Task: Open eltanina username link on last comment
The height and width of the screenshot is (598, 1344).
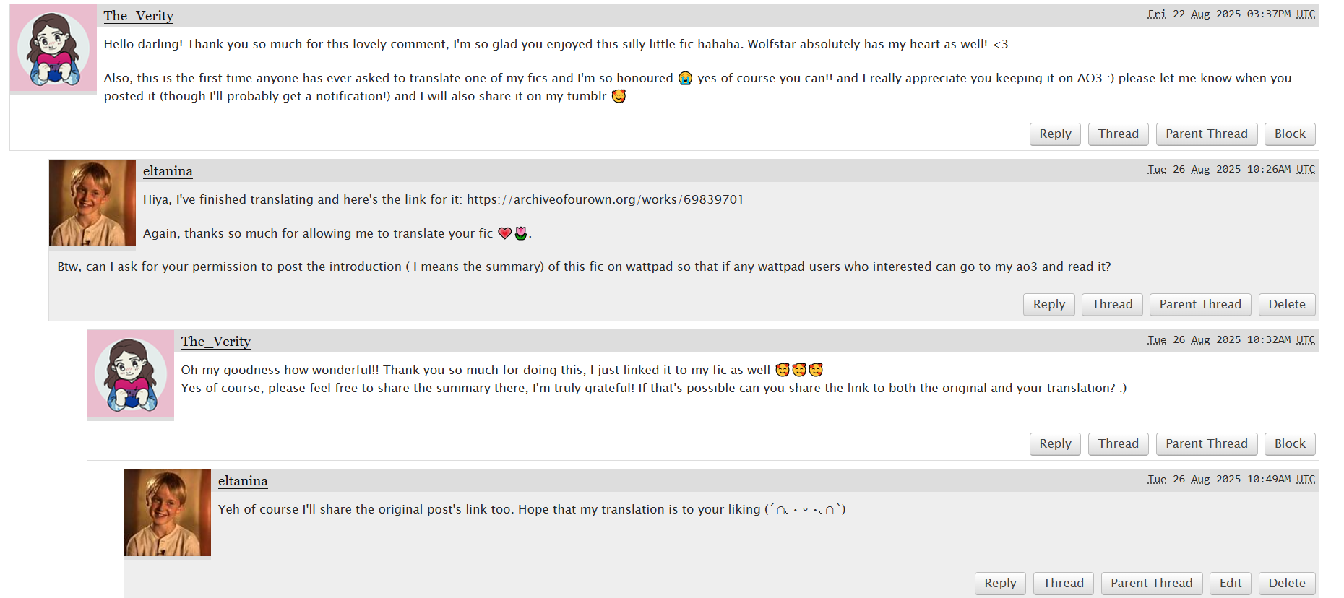Action: 243,481
